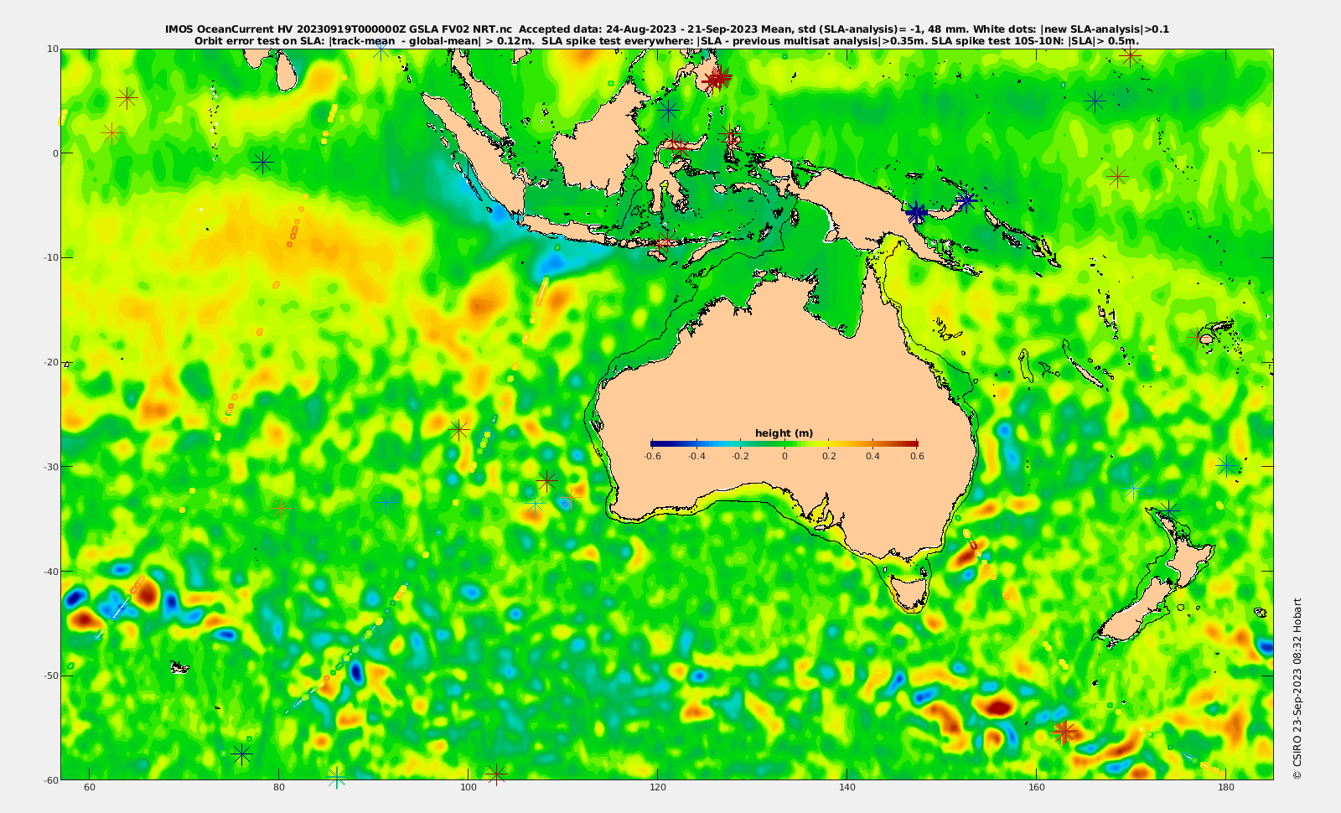This screenshot has width=1341, height=813.
Task: Click the dark blue star cluster off New Guinea's northeast coast
Action: (x=916, y=213)
